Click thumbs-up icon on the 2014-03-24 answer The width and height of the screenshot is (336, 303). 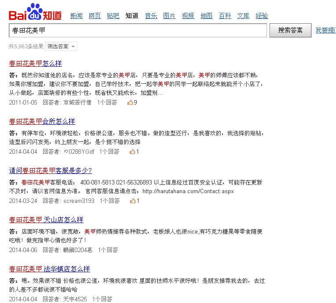(132, 201)
